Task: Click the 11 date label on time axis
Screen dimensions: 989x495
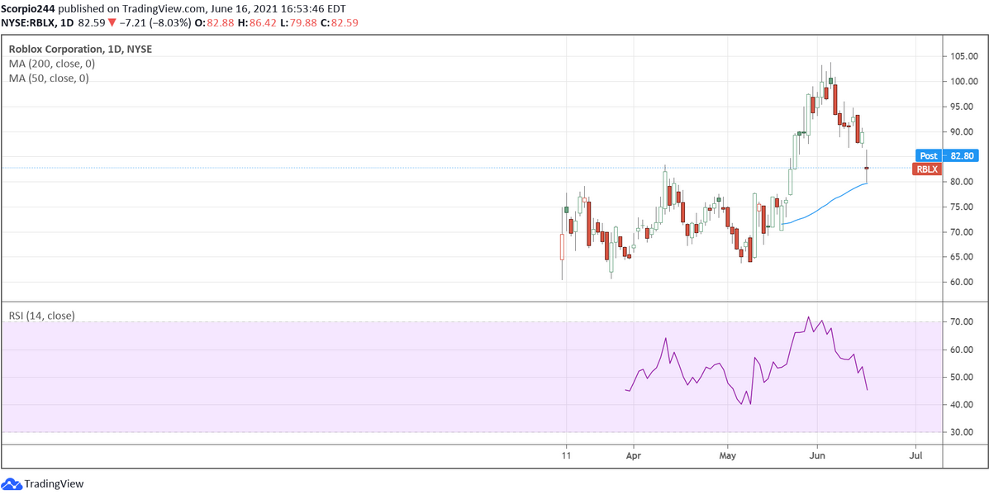Action: [x=567, y=455]
